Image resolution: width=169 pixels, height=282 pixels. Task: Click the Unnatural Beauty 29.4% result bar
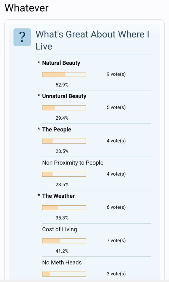pos(64,108)
